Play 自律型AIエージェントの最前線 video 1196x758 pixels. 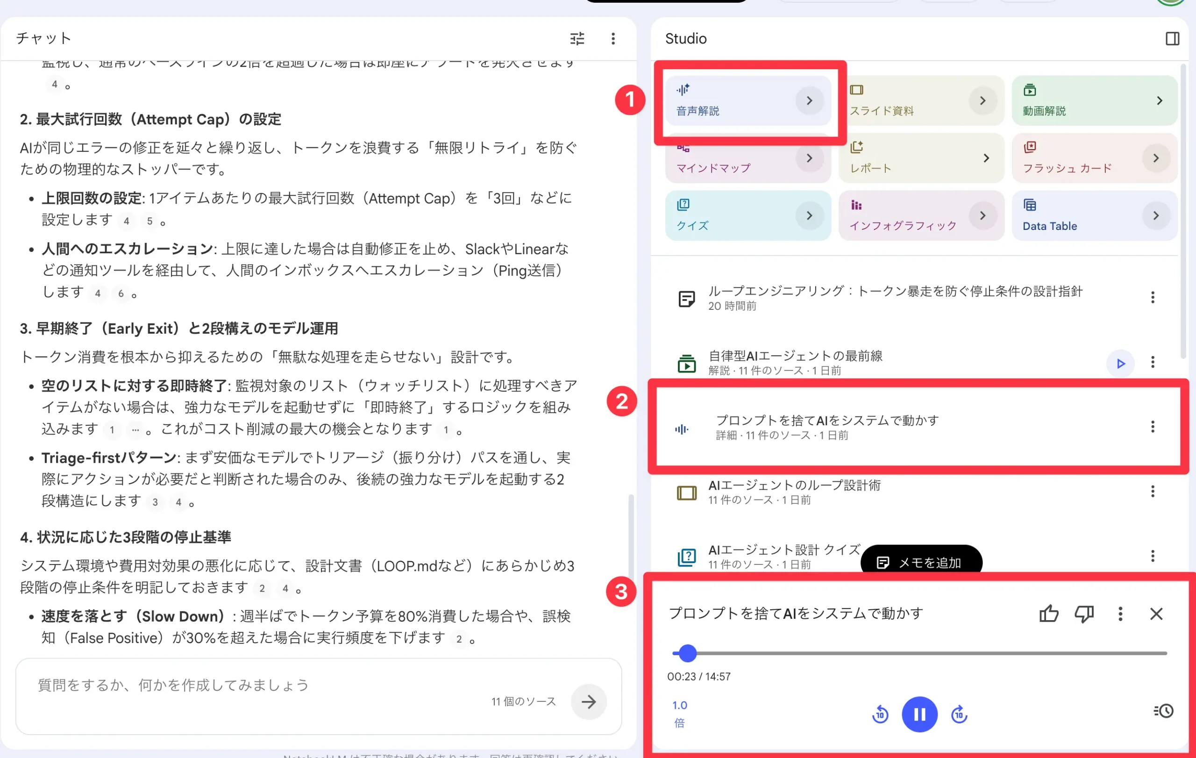pos(1120,364)
